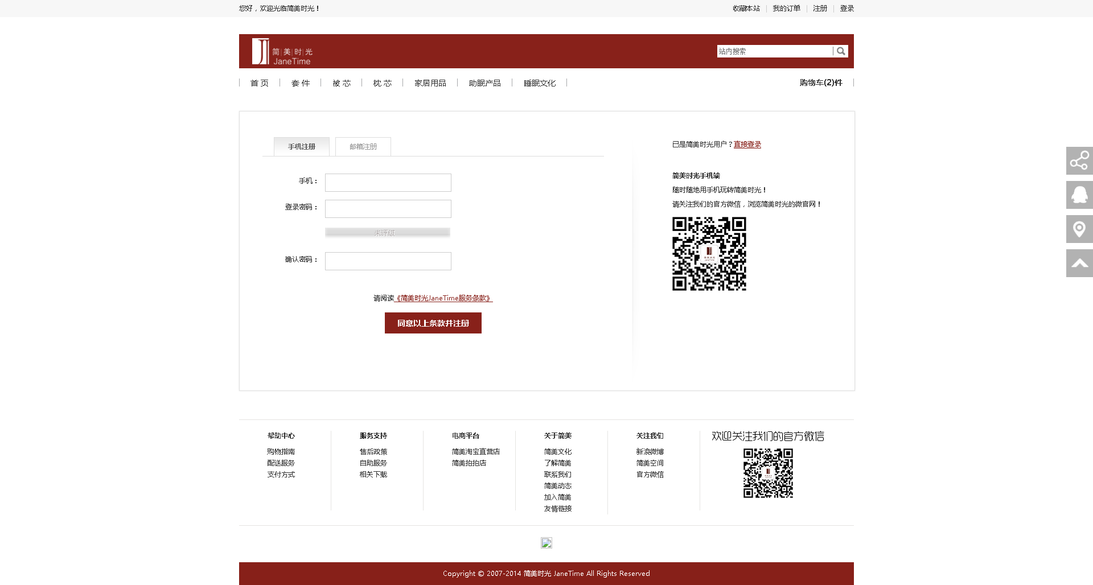Select the 手机注册 tab

(302, 147)
